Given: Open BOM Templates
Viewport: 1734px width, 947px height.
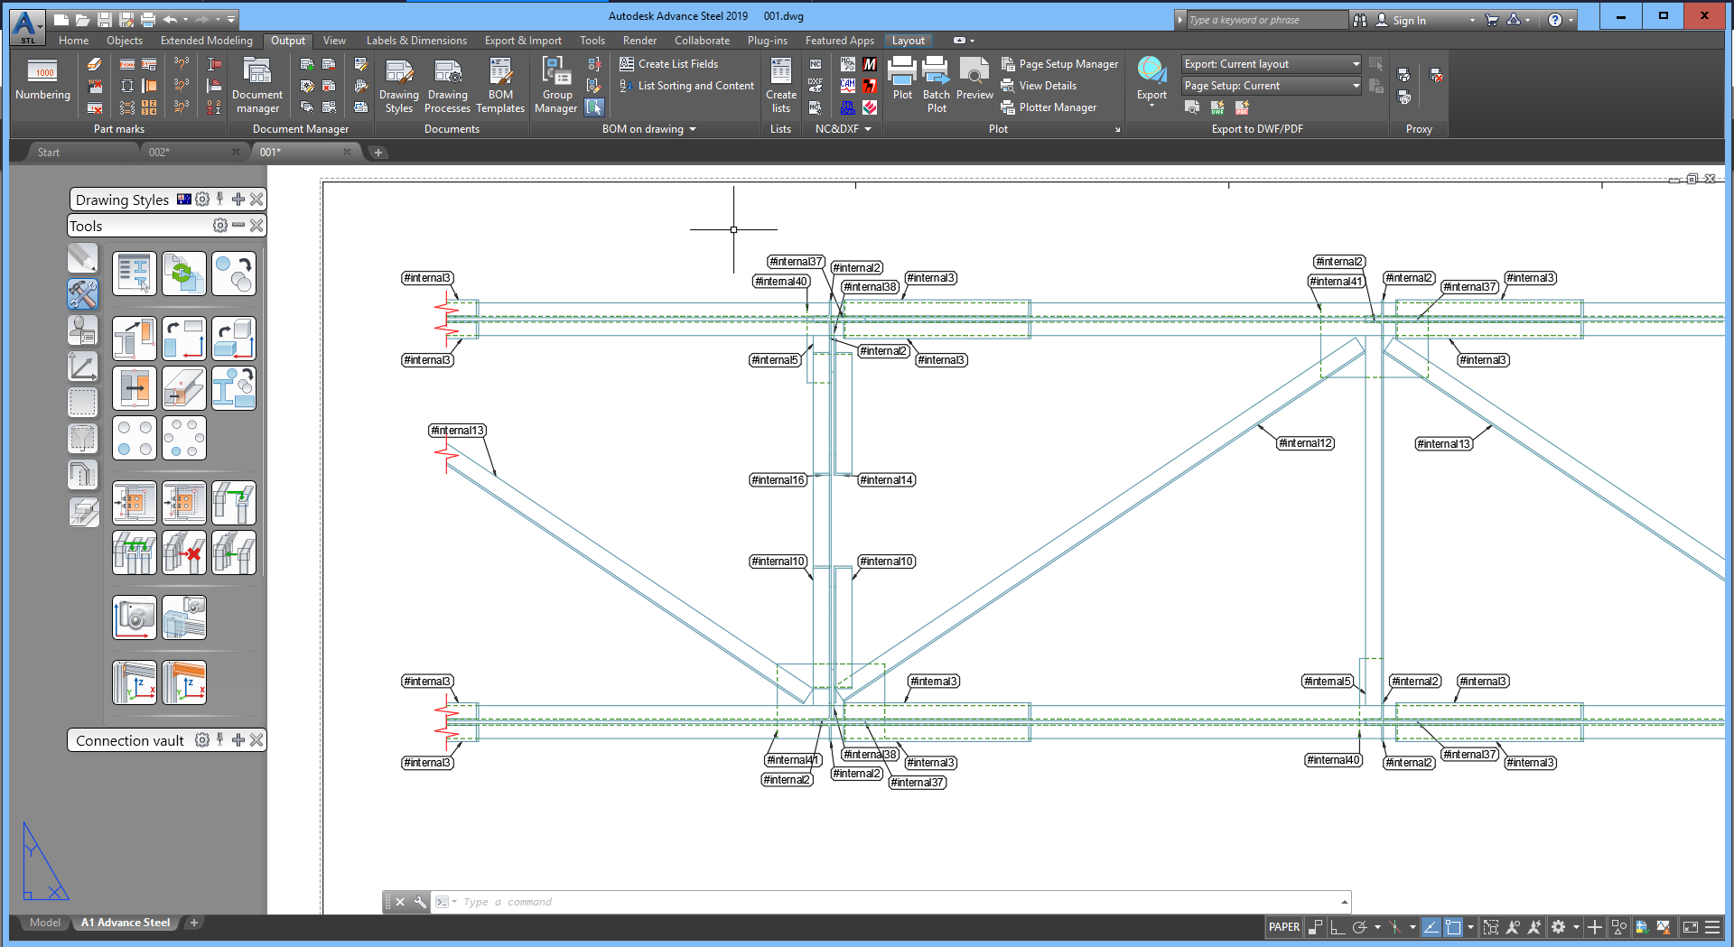Looking at the screenshot, I should click(500, 84).
